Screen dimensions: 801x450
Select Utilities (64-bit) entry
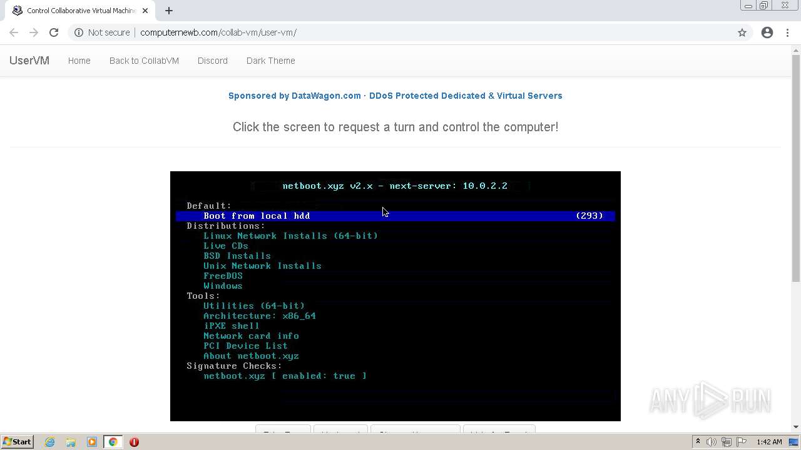click(x=254, y=306)
